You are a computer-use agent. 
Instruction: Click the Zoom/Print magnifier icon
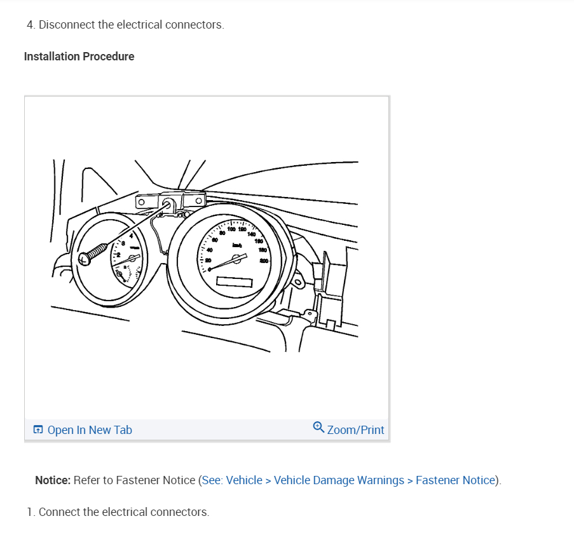(318, 428)
